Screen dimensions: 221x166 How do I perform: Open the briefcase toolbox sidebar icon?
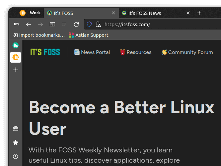pos(16,129)
